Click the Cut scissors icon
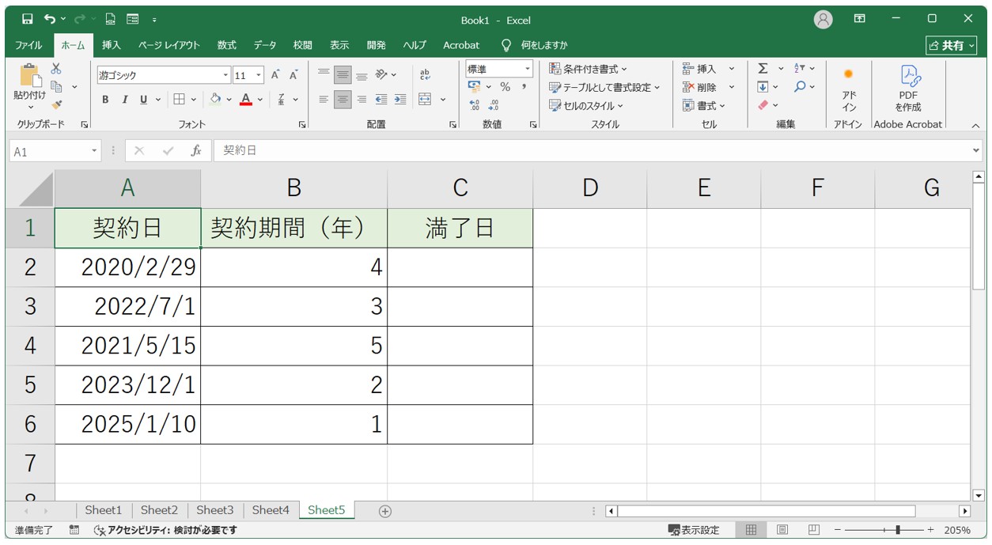 [56, 70]
